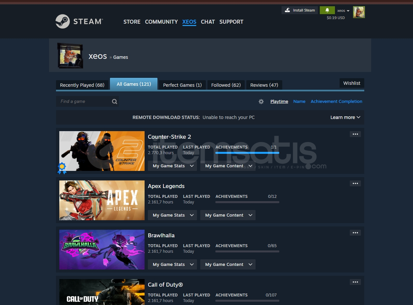This screenshot has width=413, height=305.
Task: Click the perfect game ribbon badge on Counter-Strike 2
Action: 62,168
